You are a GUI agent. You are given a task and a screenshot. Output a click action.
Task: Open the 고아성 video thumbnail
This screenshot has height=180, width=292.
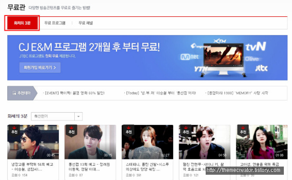coord(262,142)
